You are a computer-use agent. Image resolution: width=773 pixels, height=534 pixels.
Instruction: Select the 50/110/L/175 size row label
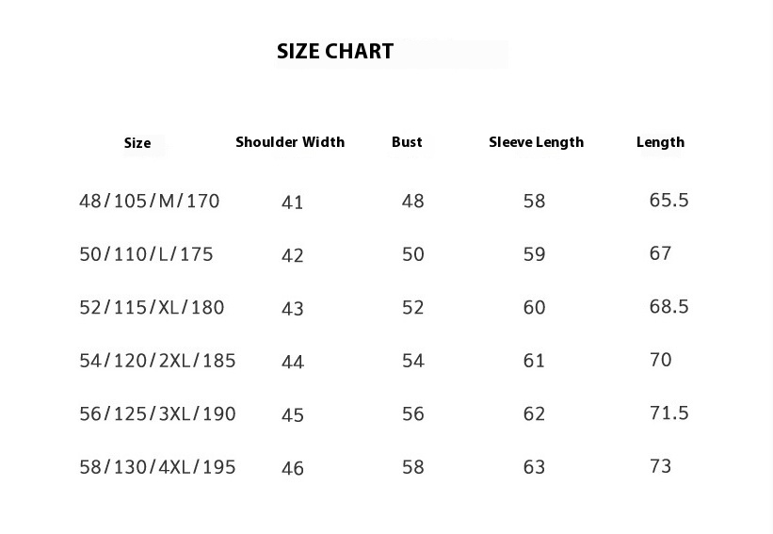pos(147,254)
